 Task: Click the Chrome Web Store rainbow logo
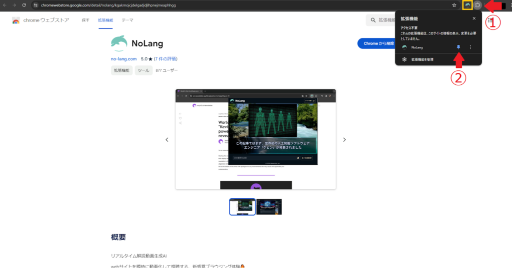15,20
